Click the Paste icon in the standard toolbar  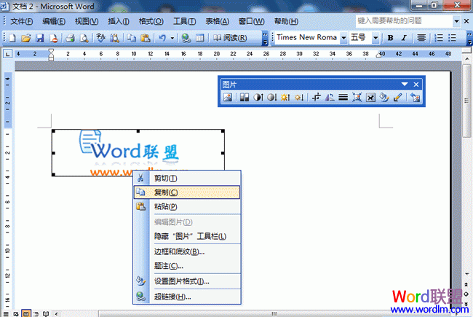click(x=146, y=38)
